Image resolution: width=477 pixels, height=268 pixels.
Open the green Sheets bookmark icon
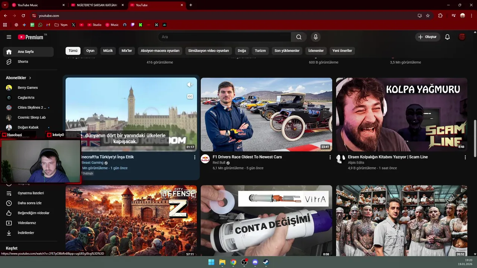click(32, 25)
